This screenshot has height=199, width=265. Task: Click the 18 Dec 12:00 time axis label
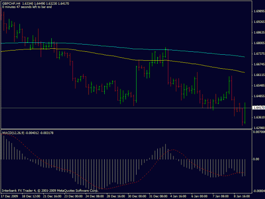point(31,196)
